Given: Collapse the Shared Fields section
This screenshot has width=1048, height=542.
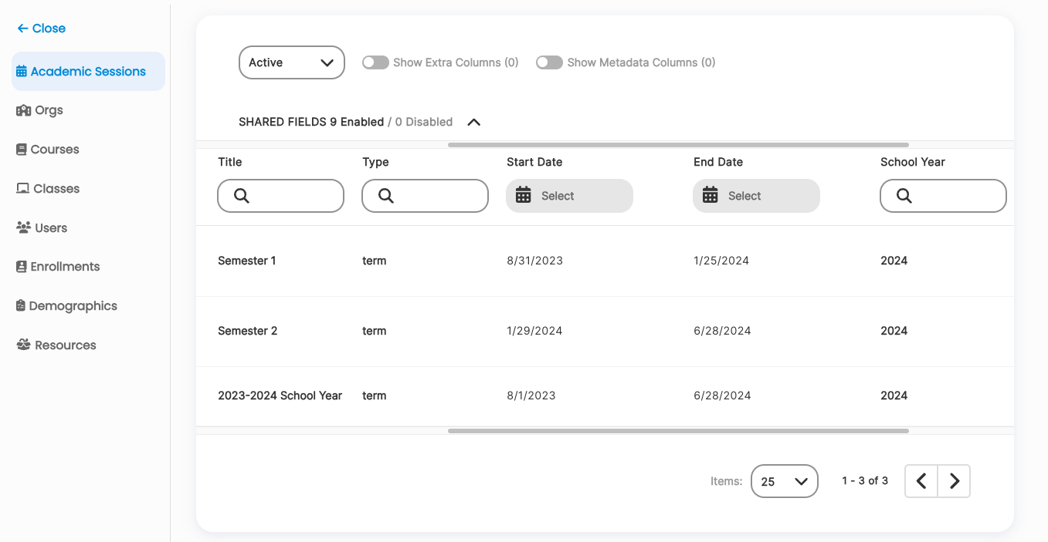Looking at the screenshot, I should click(473, 122).
